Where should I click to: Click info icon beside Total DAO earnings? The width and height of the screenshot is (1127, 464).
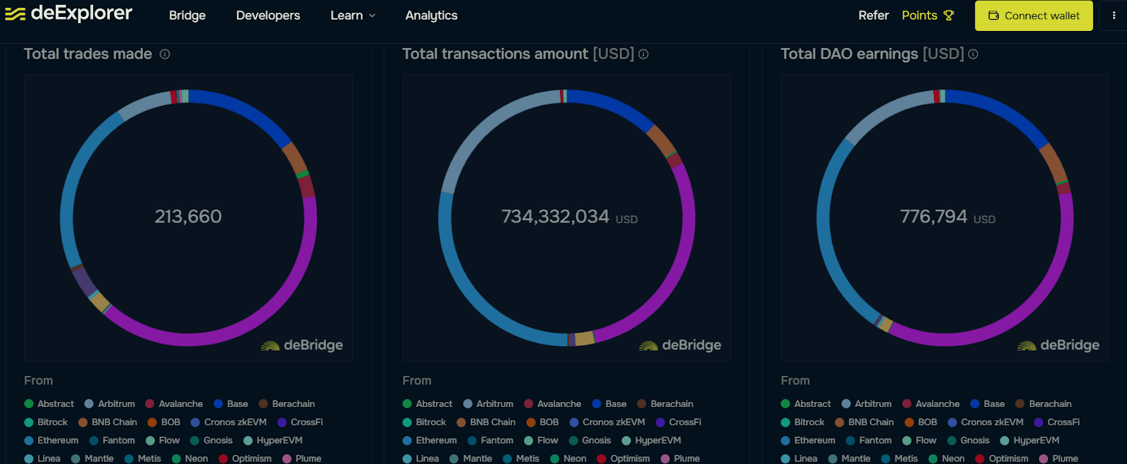pyautogui.click(x=973, y=54)
